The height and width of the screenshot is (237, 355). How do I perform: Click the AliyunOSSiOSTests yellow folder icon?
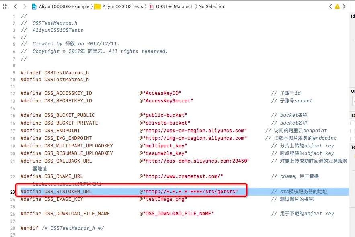tap(98, 6)
